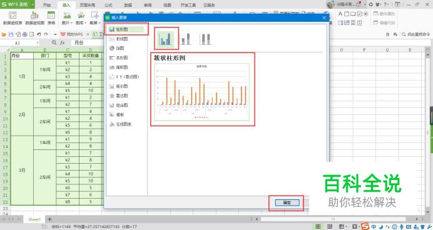Select 面积图 area chart type

[119, 67]
